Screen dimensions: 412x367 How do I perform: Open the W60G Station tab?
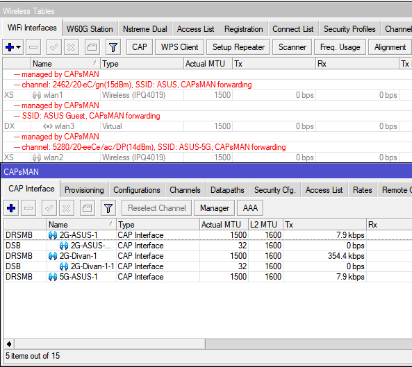90,29
